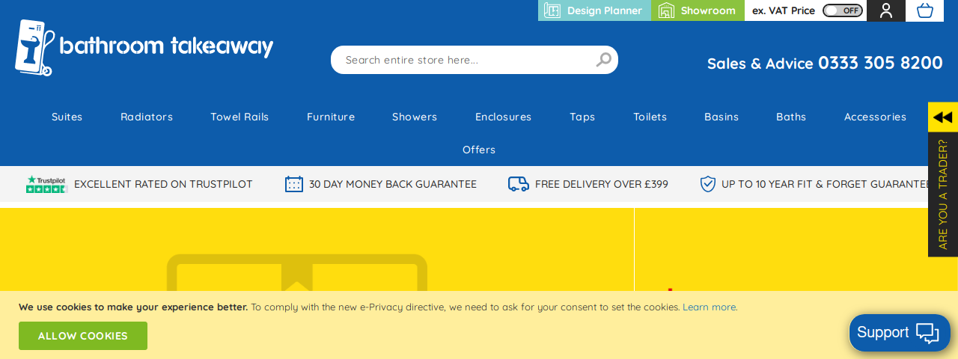Image resolution: width=958 pixels, height=359 pixels.
Task: Open the Accessories menu
Action: 875,117
